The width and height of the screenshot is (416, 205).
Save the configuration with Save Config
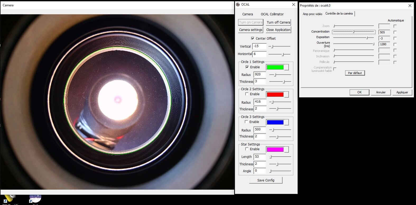266,180
